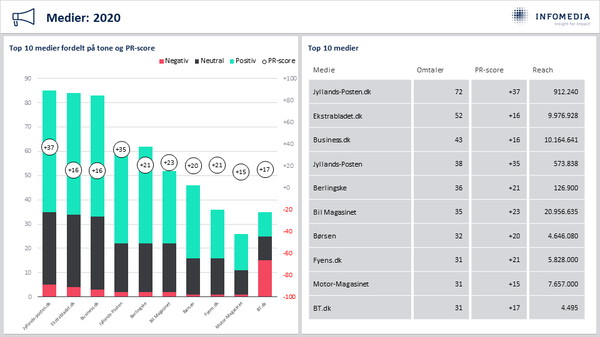600x337 pixels.
Task: Click the Omtaler value 43
Action: [458, 140]
